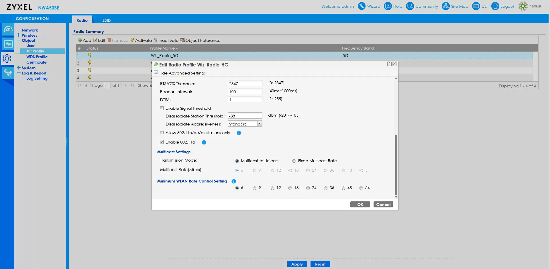Select Fixed Multicast Rate radio button
This screenshot has width=550, height=269.
click(x=294, y=161)
